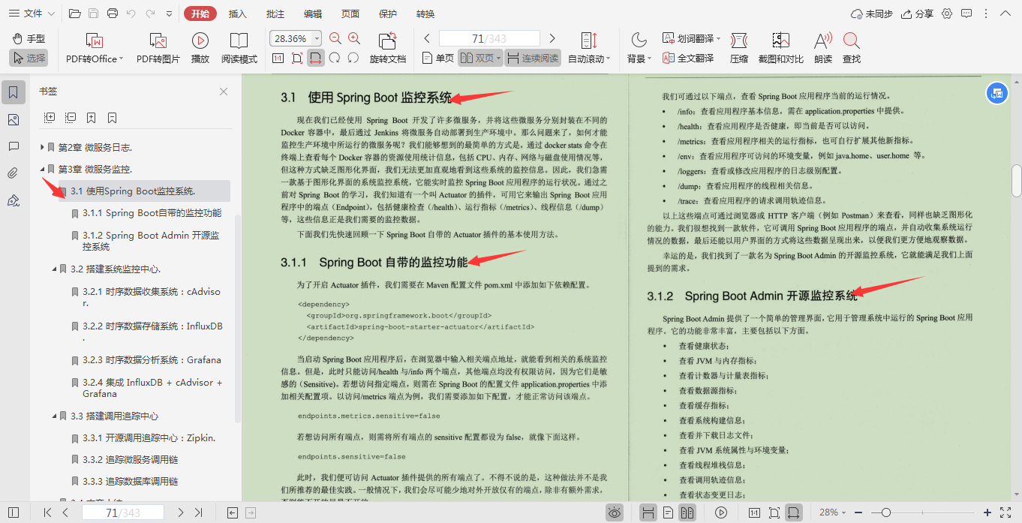1022x523 pixels.
Task: Click the 分享 share button
Action: coord(918,14)
